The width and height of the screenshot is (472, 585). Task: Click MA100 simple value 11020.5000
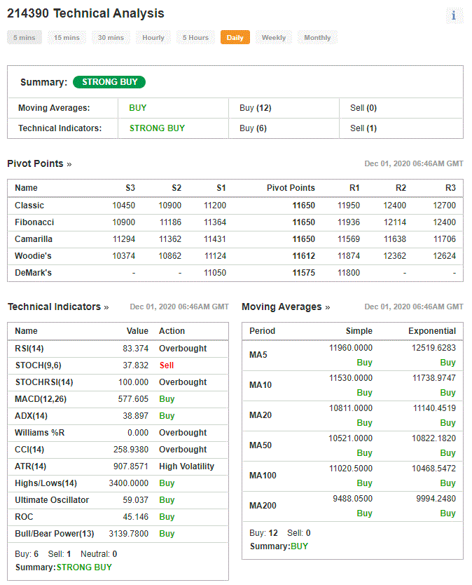(x=351, y=469)
